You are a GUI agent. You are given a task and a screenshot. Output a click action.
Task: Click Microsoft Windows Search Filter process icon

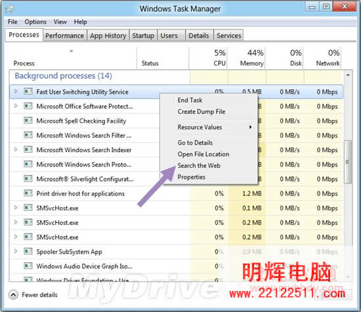point(28,135)
